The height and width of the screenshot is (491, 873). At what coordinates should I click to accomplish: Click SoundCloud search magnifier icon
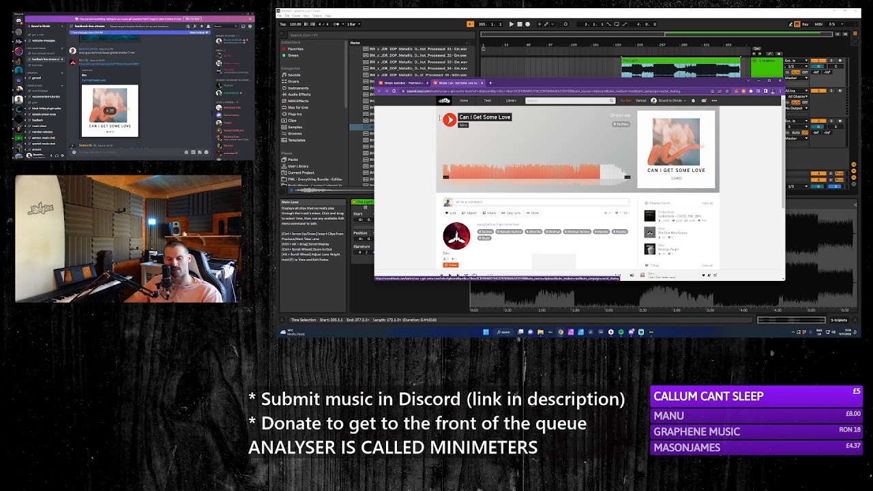(x=612, y=100)
